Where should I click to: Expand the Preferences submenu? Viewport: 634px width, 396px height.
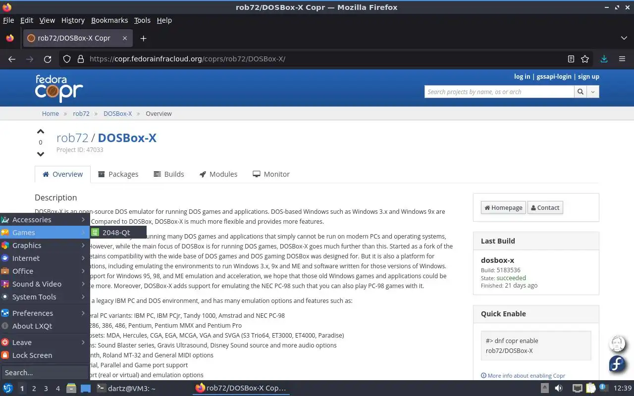[x=45, y=313]
